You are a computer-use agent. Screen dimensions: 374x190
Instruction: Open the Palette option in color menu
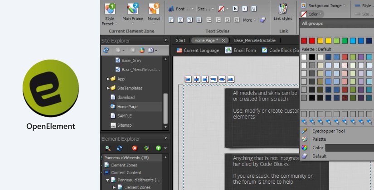coord(319,139)
